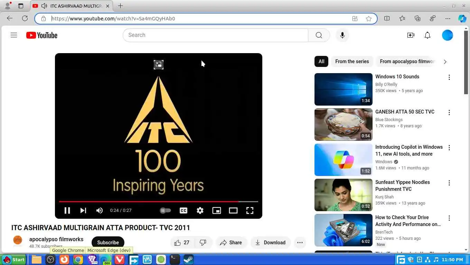Open the account avatar menu
Image resolution: width=470 pixels, height=265 pixels.
[x=447, y=35]
